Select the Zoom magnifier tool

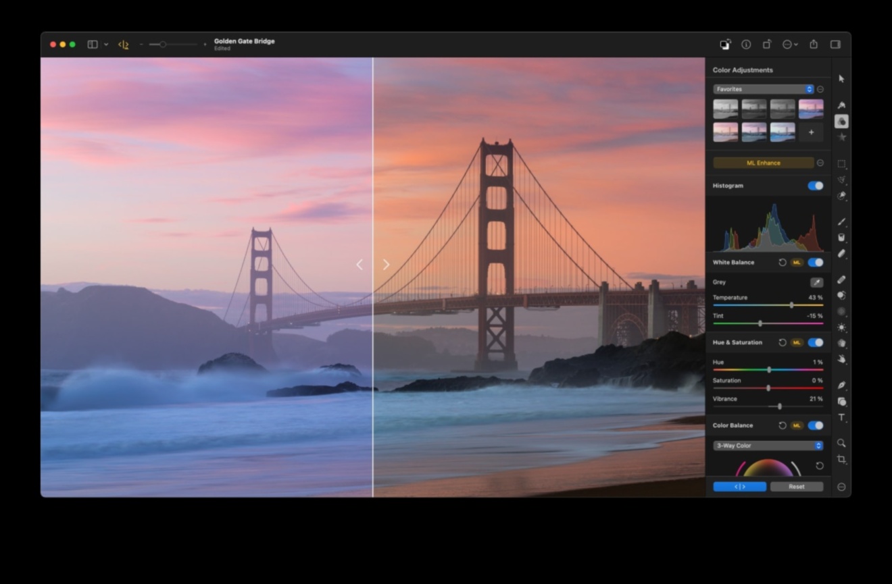[841, 444]
